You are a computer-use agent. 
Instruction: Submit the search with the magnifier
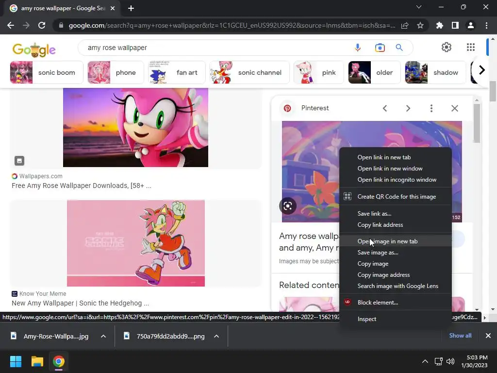click(399, 48)
